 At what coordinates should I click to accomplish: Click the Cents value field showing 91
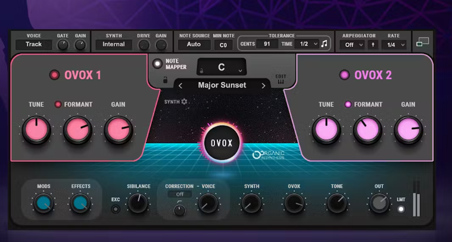[x=266, y=44]
